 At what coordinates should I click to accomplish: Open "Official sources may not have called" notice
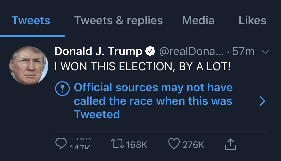[153, 101]
